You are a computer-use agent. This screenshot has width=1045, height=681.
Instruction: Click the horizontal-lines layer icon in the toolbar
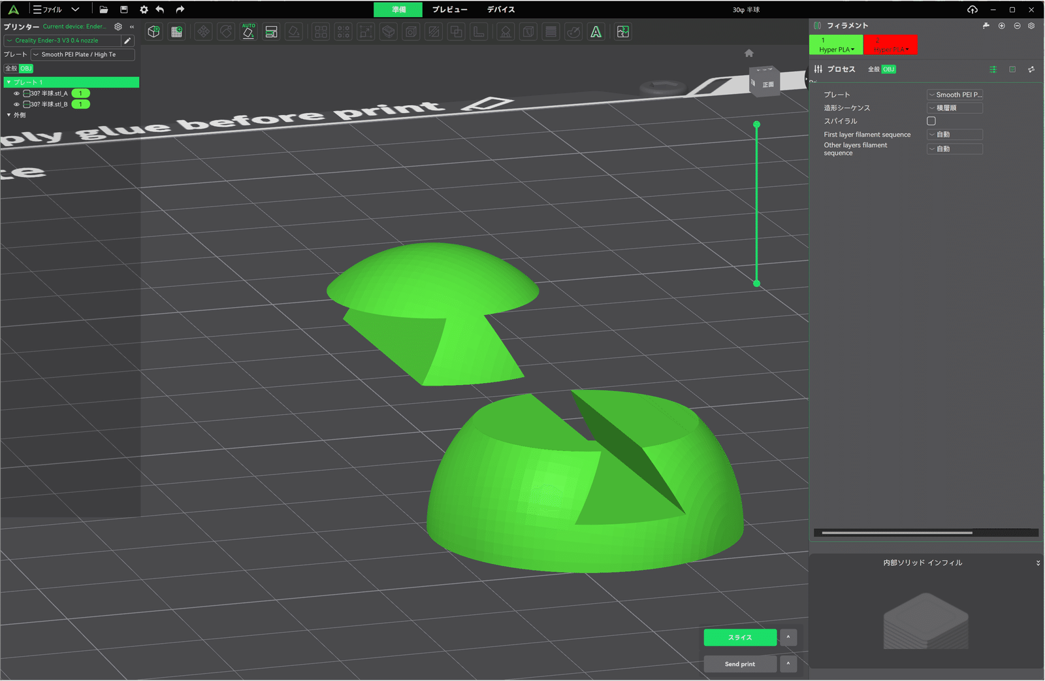tap(551, 31)
